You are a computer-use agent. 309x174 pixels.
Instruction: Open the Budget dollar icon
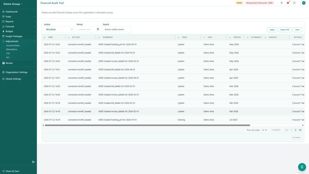[x=3, y=31]
